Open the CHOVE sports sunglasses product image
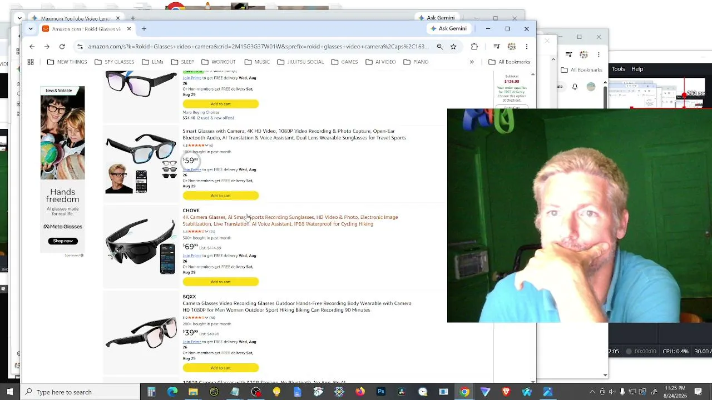The image size is (712, 400). pyautogui.click(x=141, y=246)
